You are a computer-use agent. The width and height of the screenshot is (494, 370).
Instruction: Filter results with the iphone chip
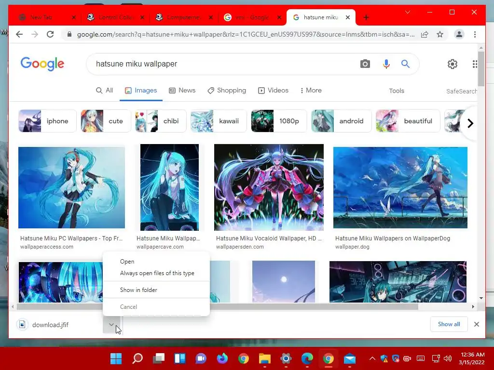[x=47, y=121]
